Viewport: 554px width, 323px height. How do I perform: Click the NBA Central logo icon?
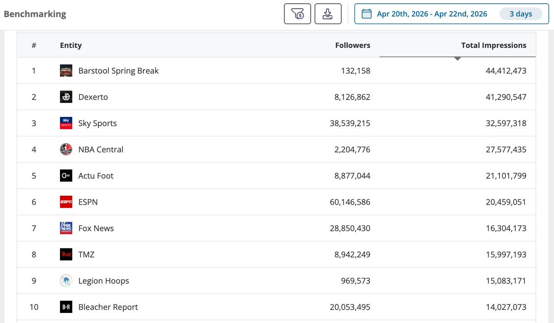pos(66,149)
